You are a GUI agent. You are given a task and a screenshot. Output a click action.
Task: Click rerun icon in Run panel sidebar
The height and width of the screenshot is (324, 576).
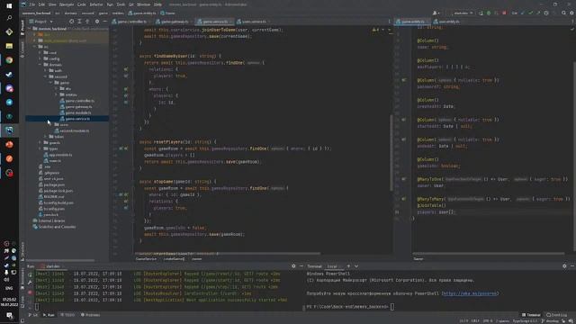[30, 274]
